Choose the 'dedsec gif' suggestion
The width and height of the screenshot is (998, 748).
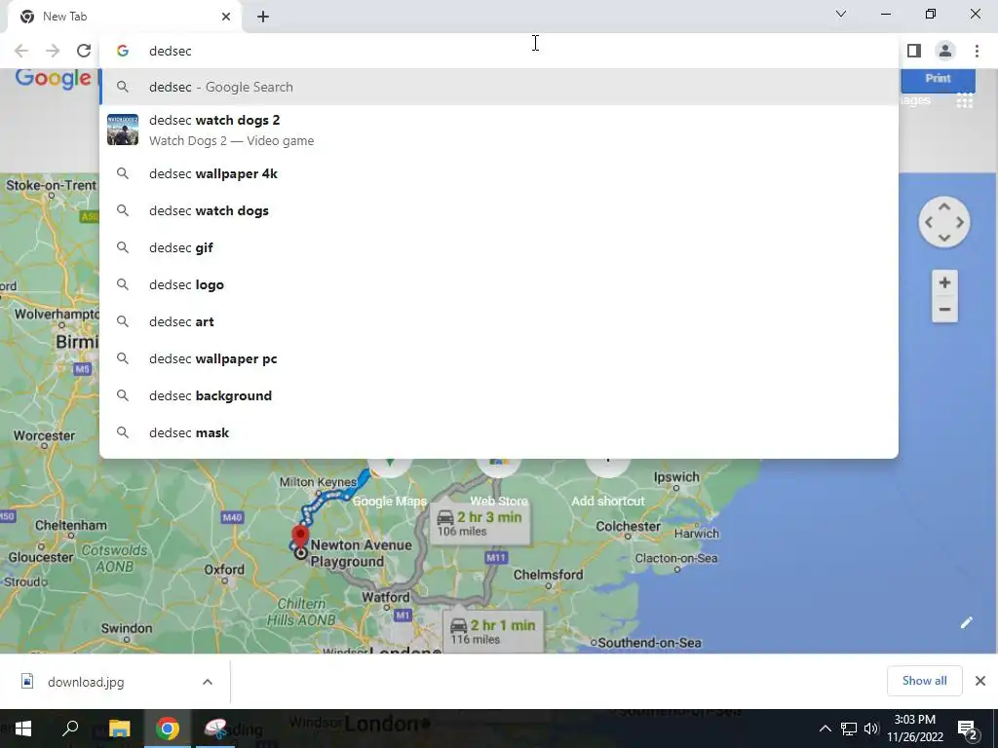(499, 247)
